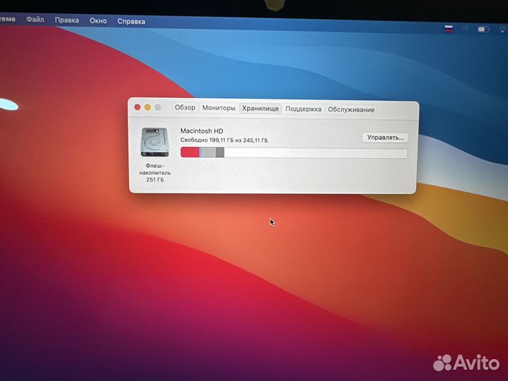Open the Правка menu
The height and width of the screenshot is (381, 508).
pyautogui.click(x=67, y=20)
